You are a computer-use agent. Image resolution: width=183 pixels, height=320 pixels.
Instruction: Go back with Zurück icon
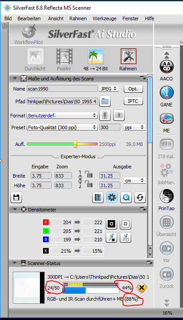[166, 274]
